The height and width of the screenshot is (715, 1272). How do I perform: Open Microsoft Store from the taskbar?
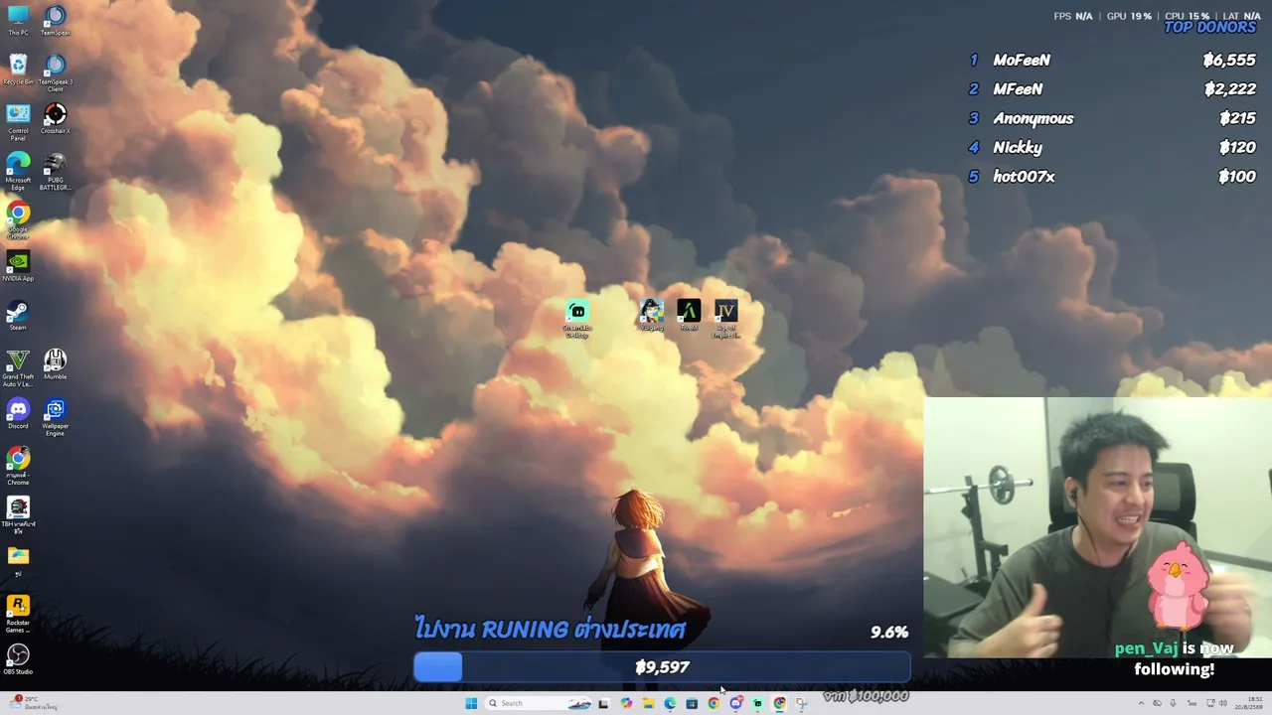point(692,703)
